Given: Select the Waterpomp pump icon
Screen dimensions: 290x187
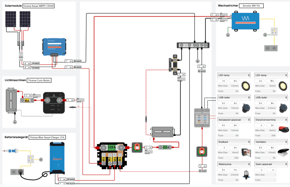Looking at the screenshot, I should pos(246,175).
